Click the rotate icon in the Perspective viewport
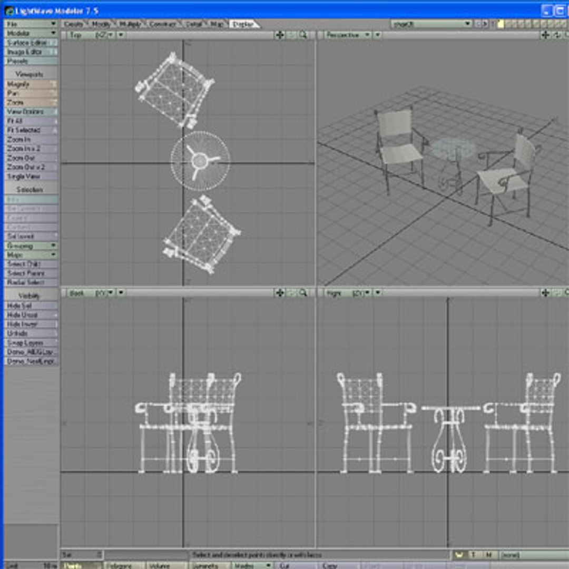The width and height of the screenshot is (569, 569). pyautogui.click(x=557, y=35)
